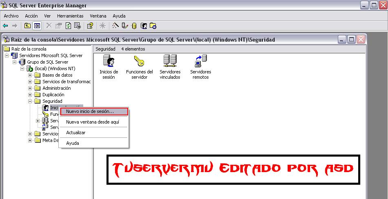Image resolution: width=388 pixels, height=199 pixels.
Task: Select Grupo de SQL Server in tree
Action: 47,62
